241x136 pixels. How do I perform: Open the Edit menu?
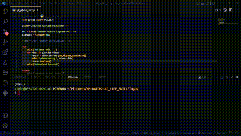(19, 3)
